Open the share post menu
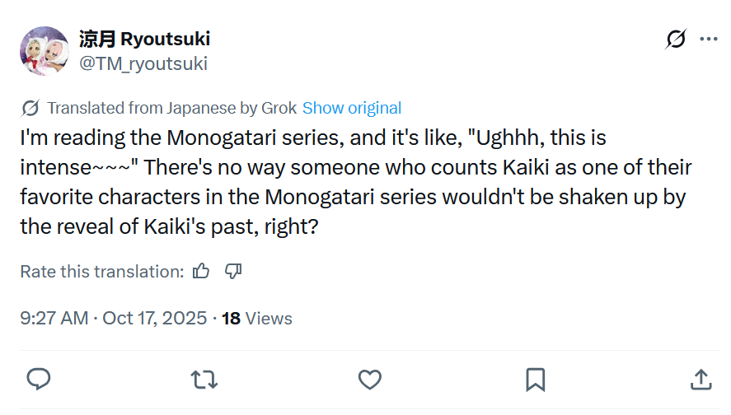Viewport: 731px width, 415px height. coord(701,380)
